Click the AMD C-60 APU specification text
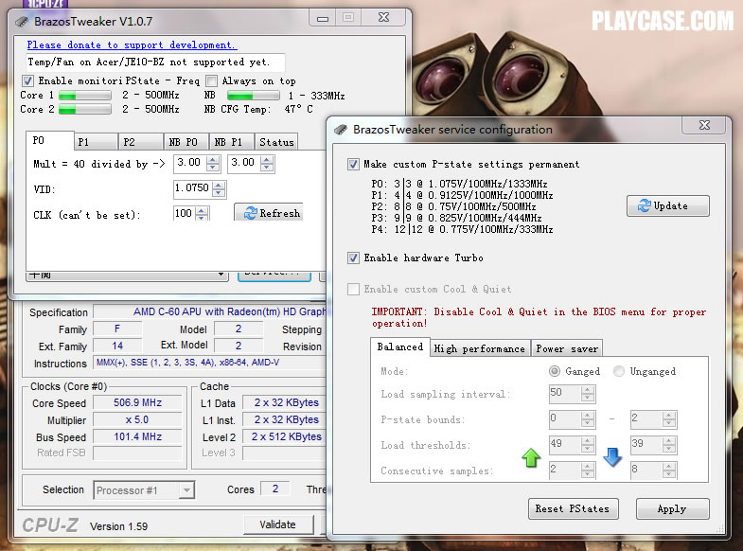This screenshot has width=743, height=551. click(229, 311)
